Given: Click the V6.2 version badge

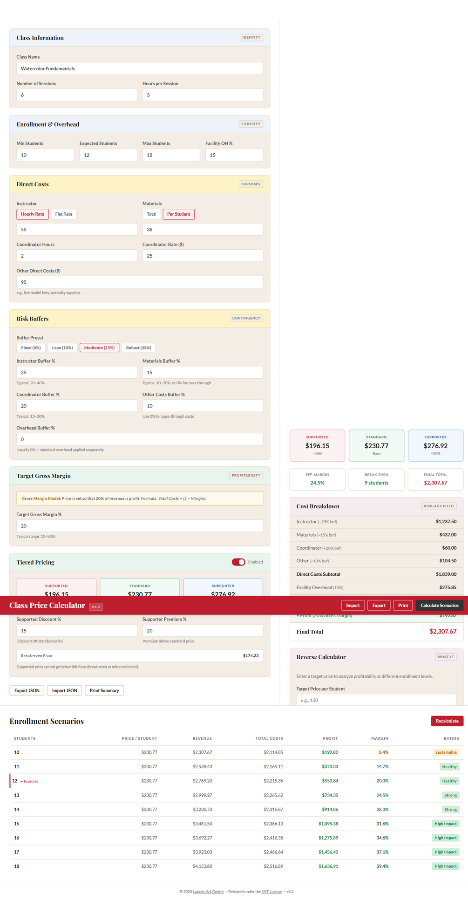Looking at the screenshot, I should [95, 607].
